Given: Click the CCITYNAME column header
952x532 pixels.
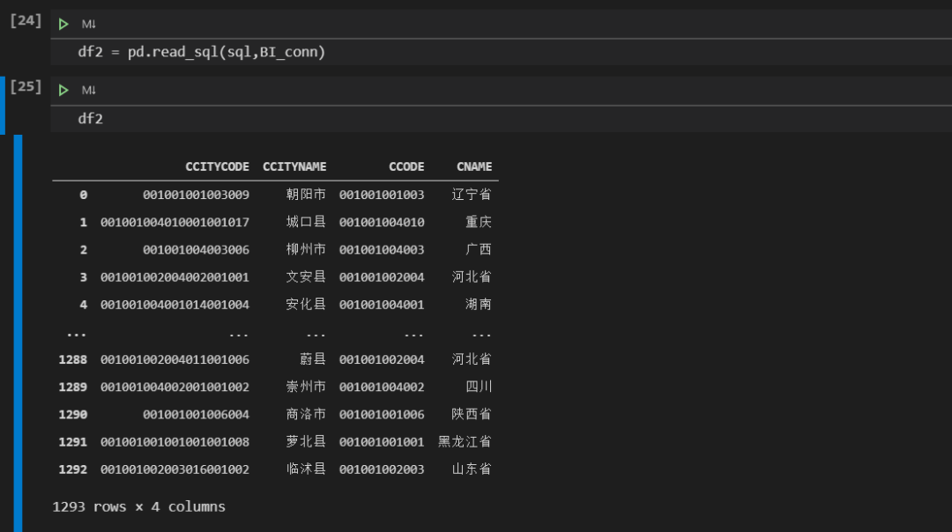Looking at the screenshot, I should (294, 166).
